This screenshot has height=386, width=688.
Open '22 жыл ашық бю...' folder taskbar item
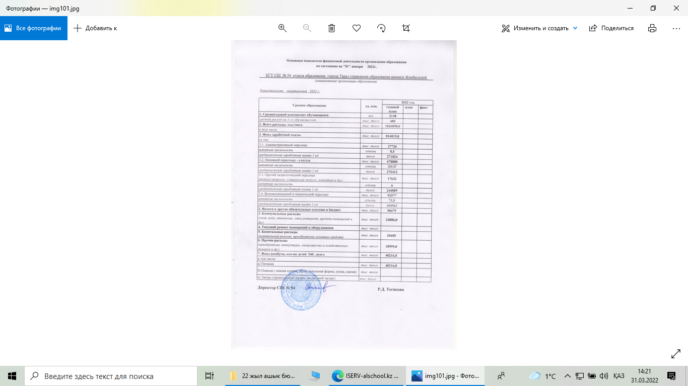[262, 376]
